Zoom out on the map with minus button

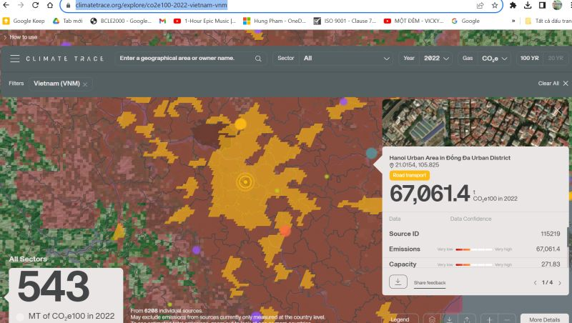[x=506, y=319]
